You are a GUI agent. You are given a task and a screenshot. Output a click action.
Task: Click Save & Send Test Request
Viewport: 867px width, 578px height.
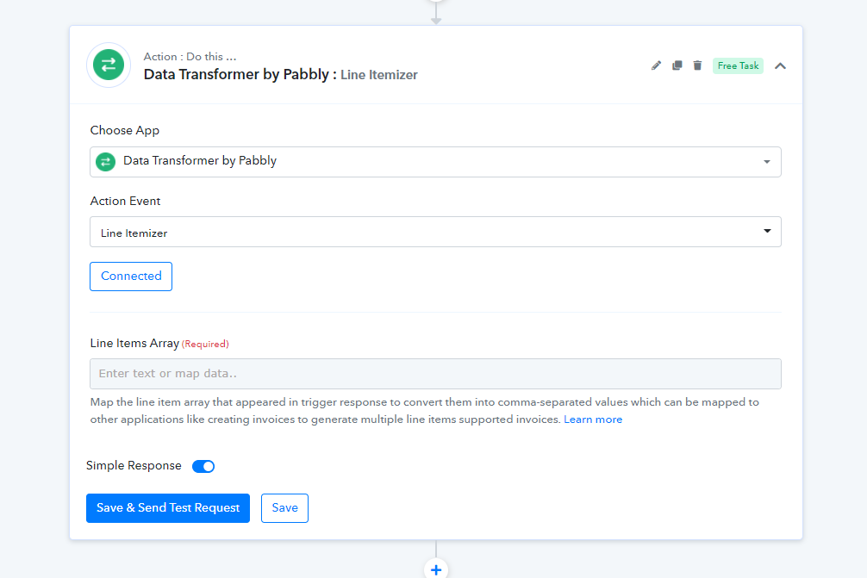tap(168, 508)
